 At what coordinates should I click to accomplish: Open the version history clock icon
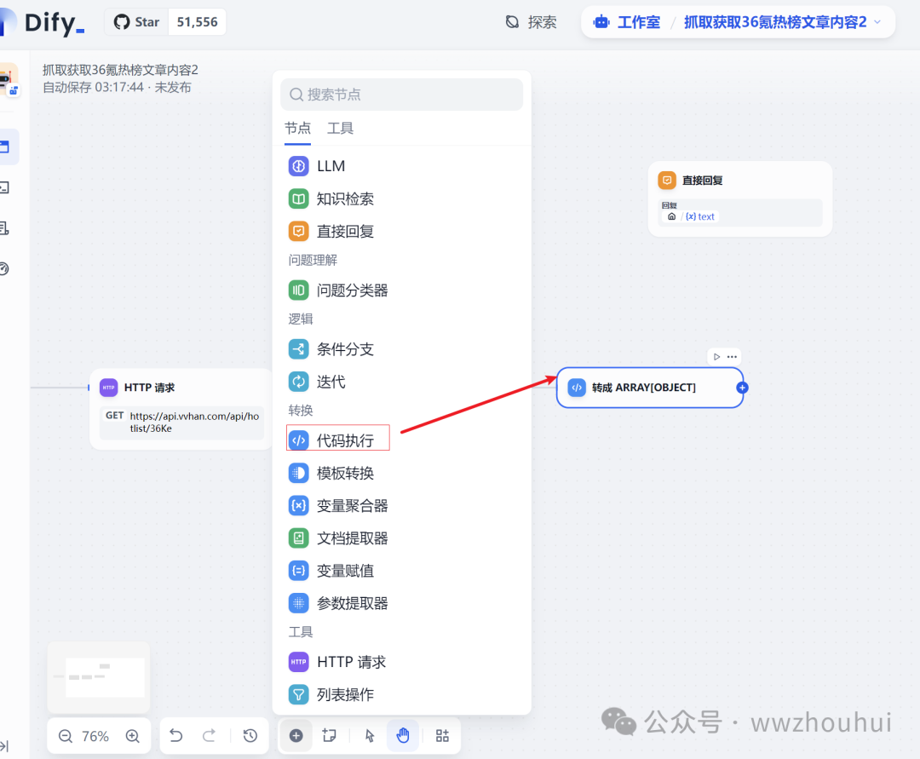click(250, 736)
